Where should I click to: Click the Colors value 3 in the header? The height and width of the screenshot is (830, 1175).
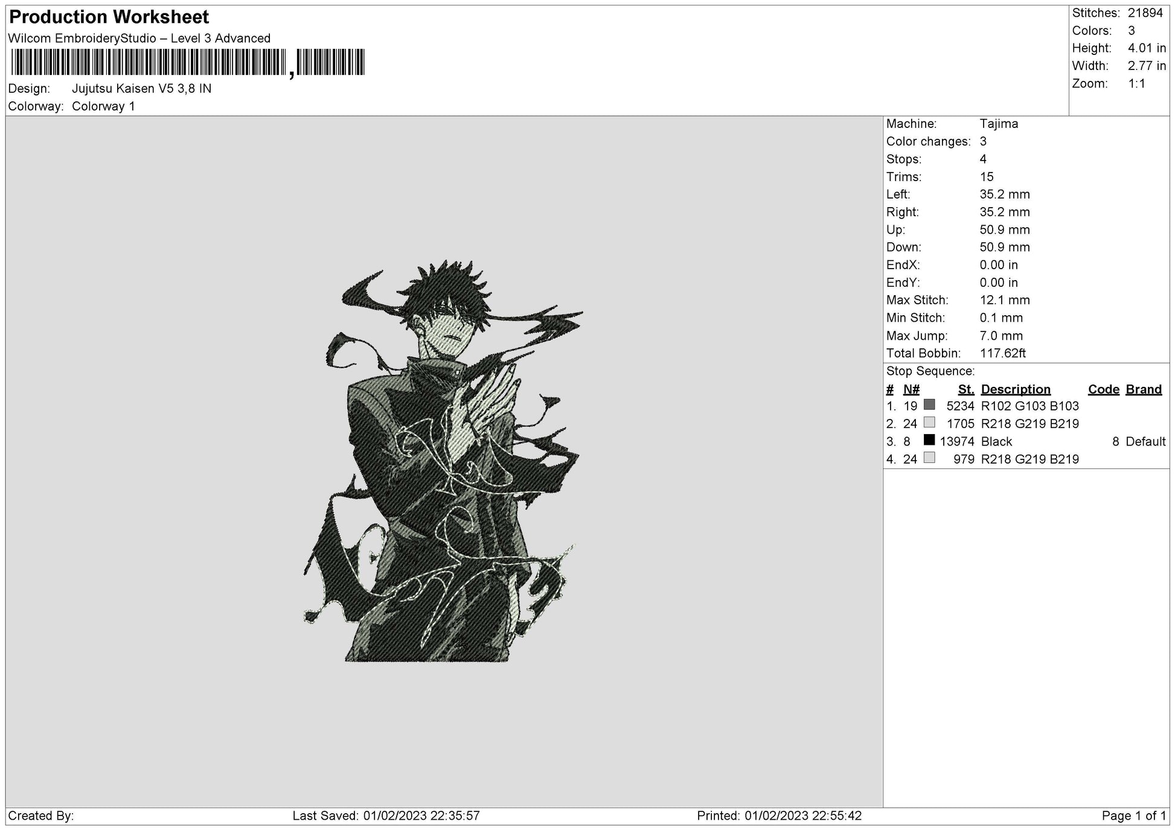click(x=1132, y=31)
